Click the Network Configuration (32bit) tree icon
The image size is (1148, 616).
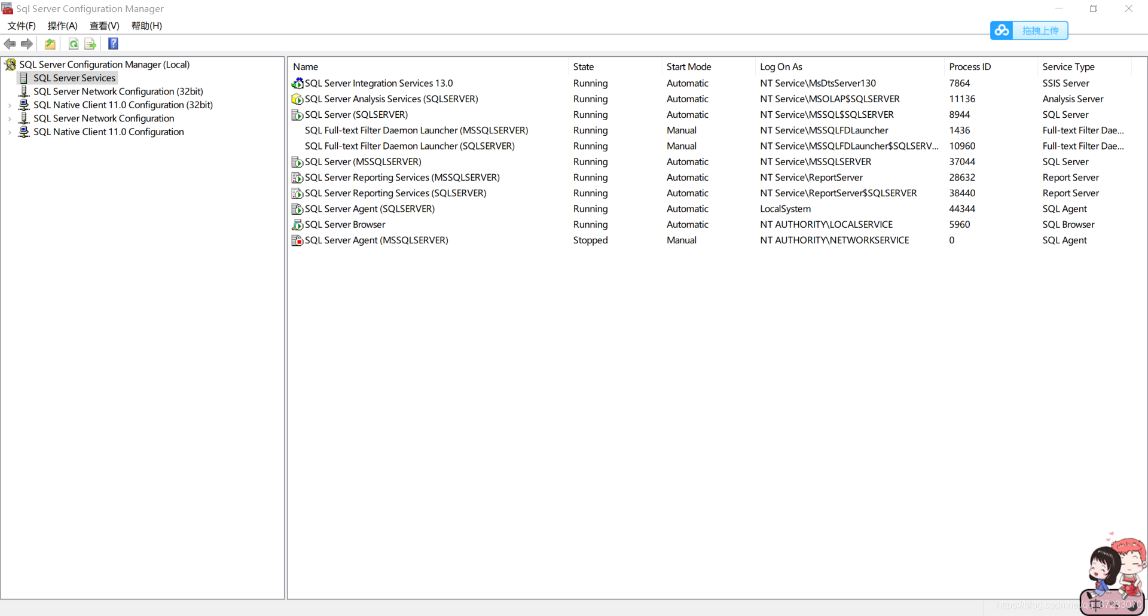coord(24,92)
